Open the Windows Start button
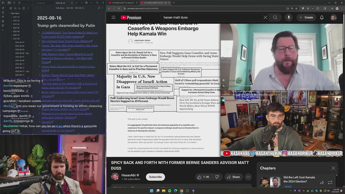This screenshot has width=345, height=194. 151,191
